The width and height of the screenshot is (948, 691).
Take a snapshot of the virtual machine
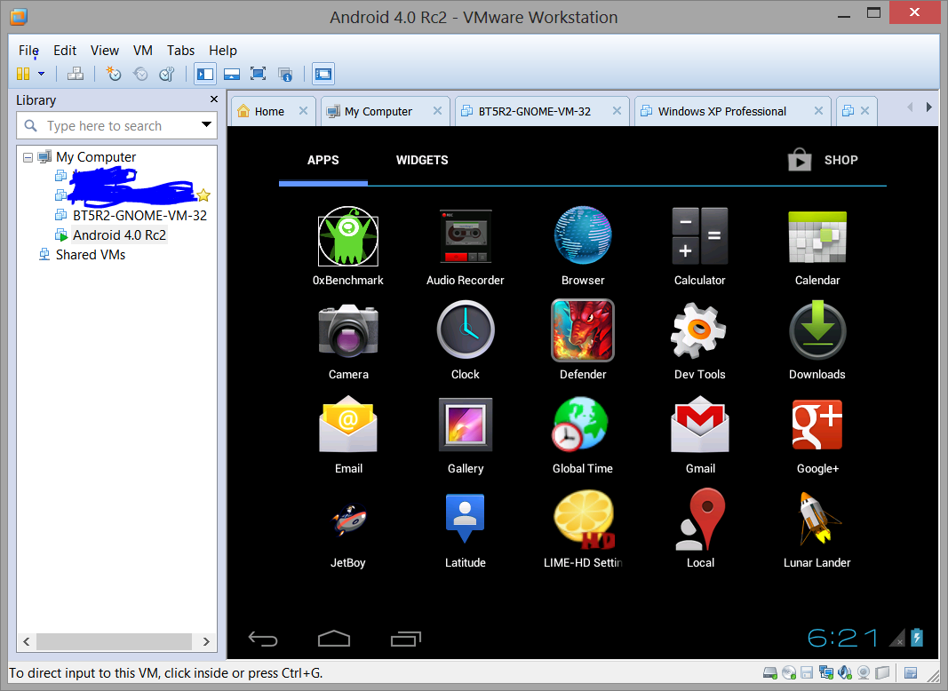click(x=113, y=74)
